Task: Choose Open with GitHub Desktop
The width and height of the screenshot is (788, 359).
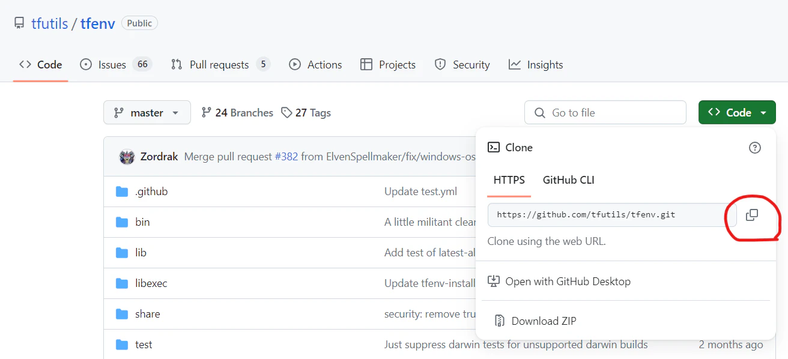Action: coord(559,281)
